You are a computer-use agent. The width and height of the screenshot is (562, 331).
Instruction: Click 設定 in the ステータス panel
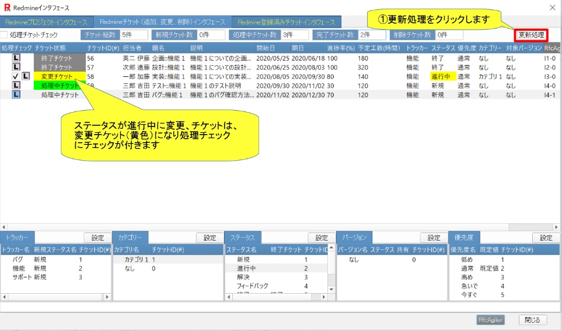tap(322, 238)
